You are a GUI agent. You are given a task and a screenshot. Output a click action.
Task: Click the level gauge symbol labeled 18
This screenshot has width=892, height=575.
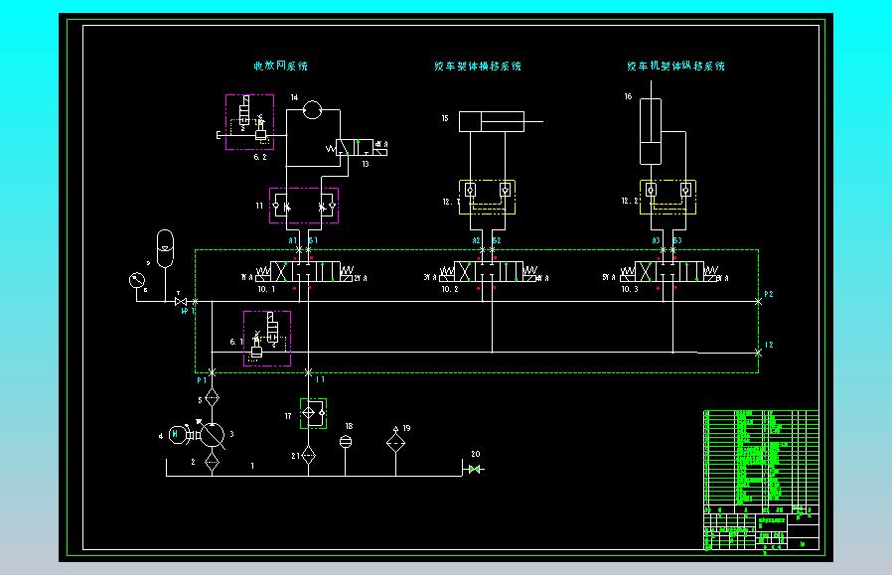346,441
